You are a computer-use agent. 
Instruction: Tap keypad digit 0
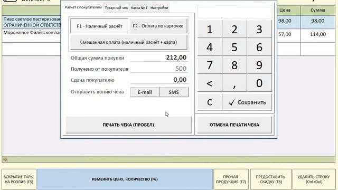click(x=259, y=83)
